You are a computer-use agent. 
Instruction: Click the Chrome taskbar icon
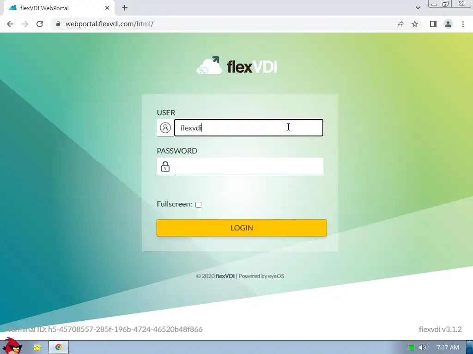[59, 348]
